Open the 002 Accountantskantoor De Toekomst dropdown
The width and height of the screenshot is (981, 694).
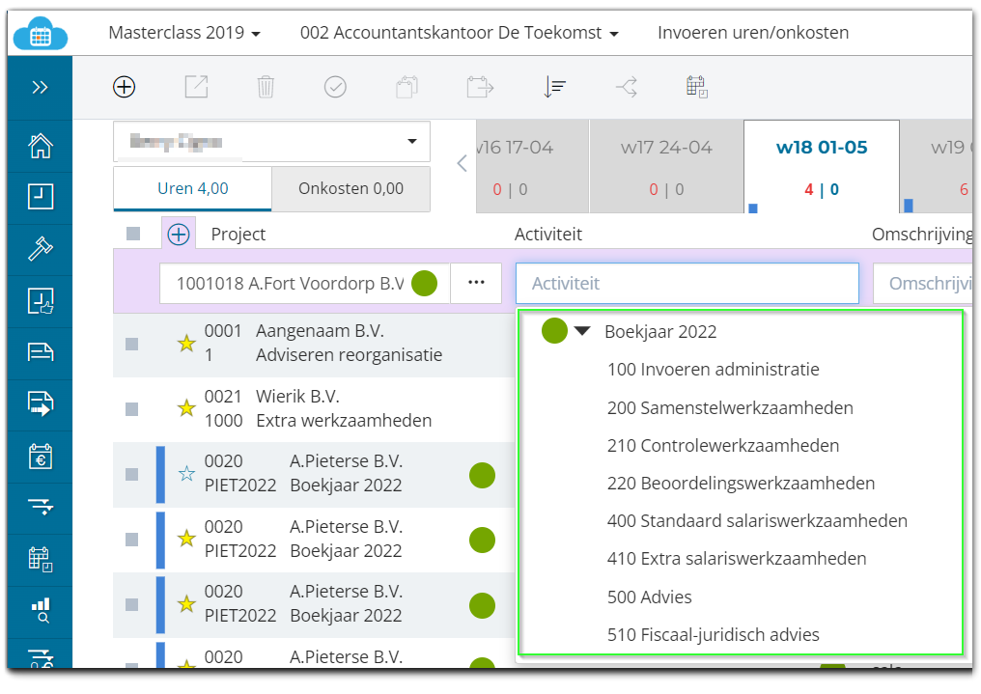tap(460, 33)
